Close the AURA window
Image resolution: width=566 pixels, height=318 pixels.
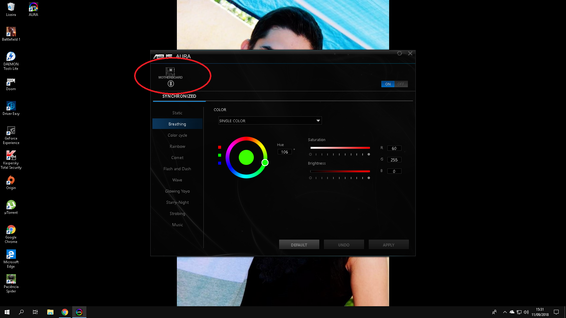coord(410,53)
